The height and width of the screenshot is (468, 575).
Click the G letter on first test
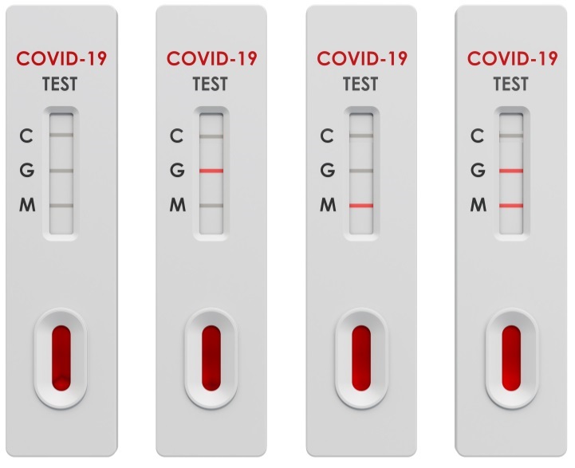[x=27, y=171]
